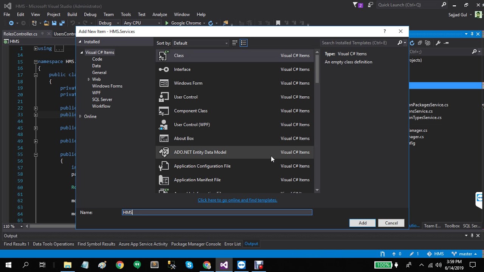Image resolution: width=484 pixels, height=272 pixels.
Task: Pick the User Control template icon
Action: (x=164, y=97)
